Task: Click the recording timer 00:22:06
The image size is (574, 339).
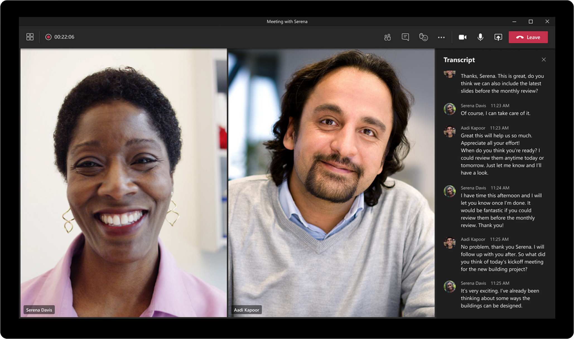Action: (x=64, y=37)
